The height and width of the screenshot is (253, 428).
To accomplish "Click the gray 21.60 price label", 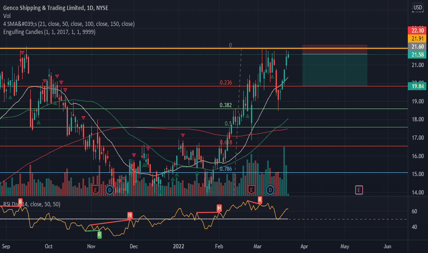I will pos(417,46).
